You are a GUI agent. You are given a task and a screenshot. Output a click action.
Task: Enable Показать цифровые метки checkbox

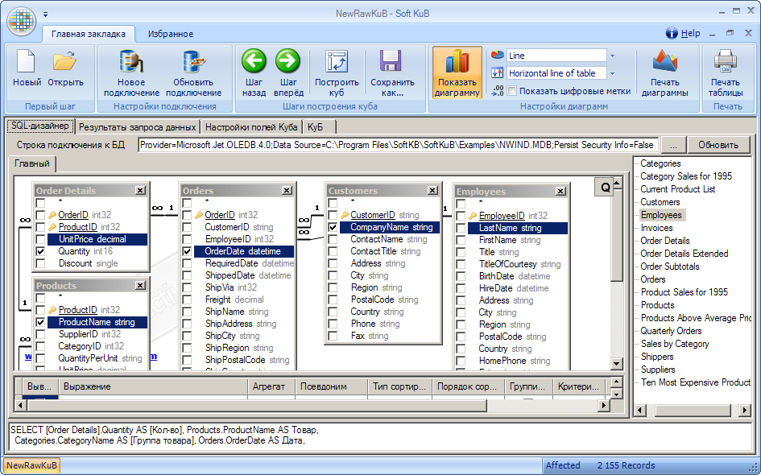coord(511,91)
